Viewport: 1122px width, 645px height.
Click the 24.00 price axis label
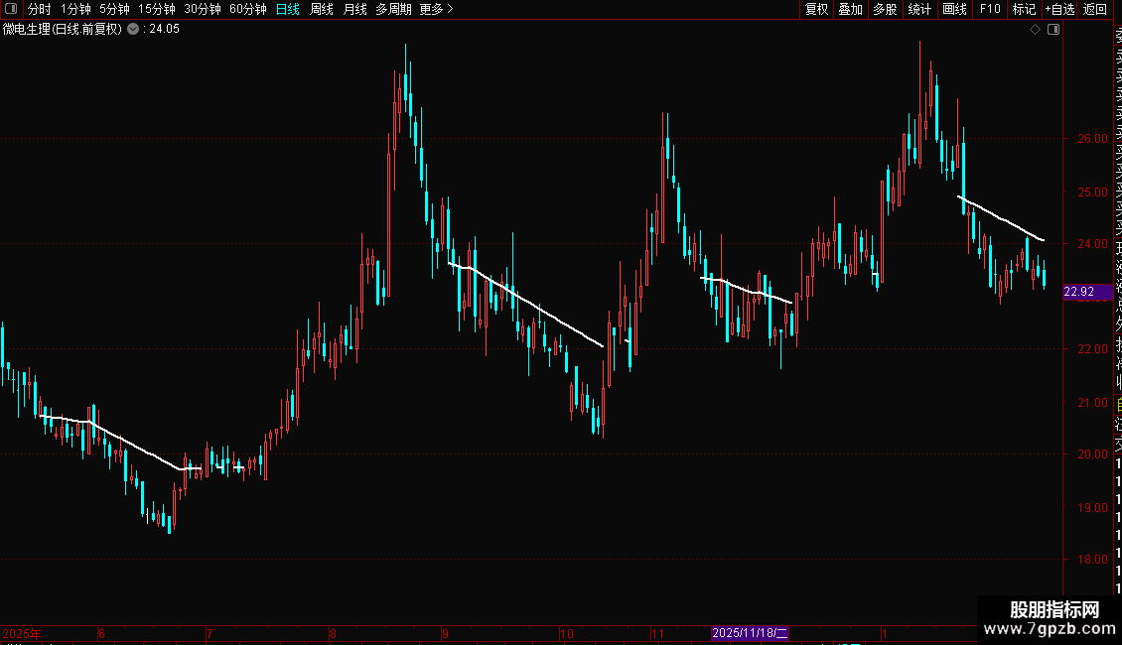[x=1092, y=244]
